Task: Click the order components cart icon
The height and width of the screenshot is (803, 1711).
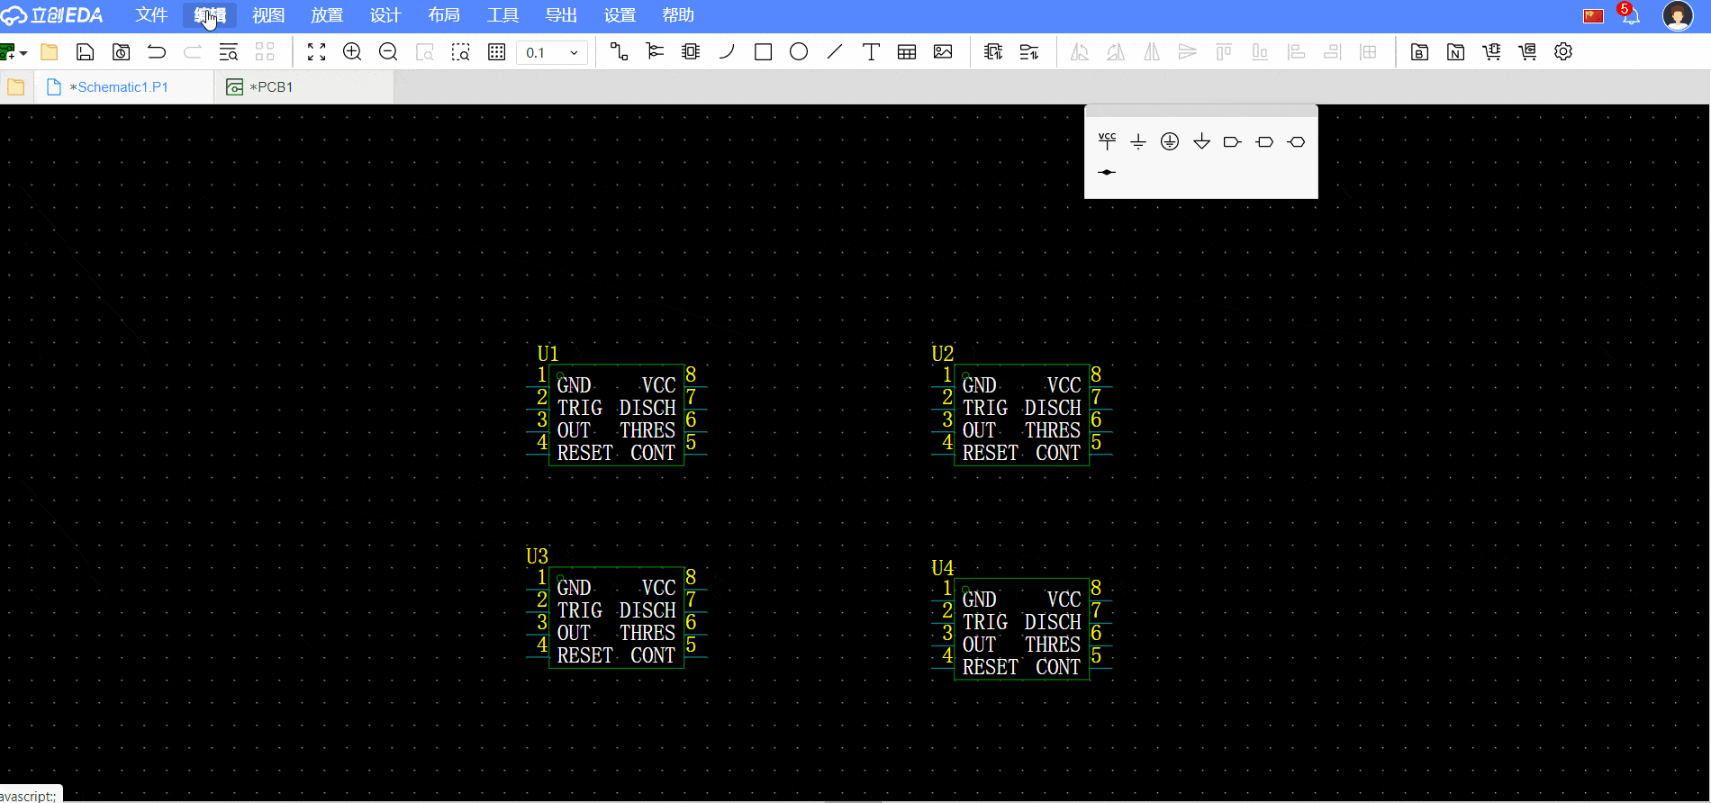Action: pos(1491,52)
